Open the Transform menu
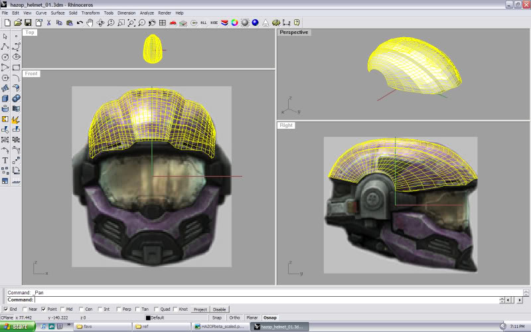 point(90,13)
